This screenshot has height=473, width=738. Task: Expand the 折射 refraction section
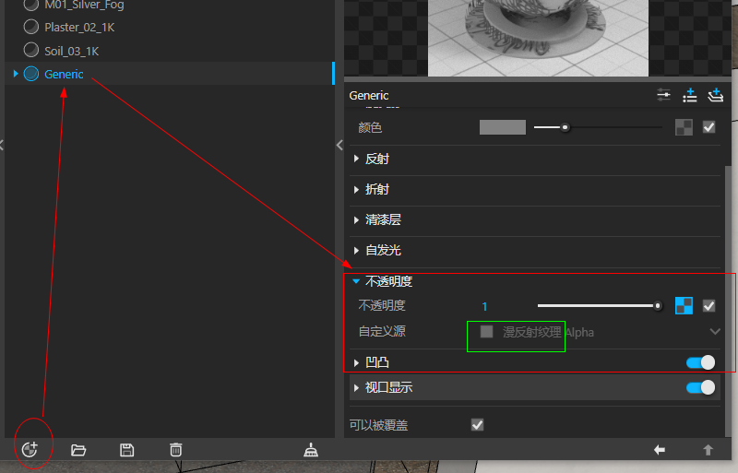coord(376,189)
